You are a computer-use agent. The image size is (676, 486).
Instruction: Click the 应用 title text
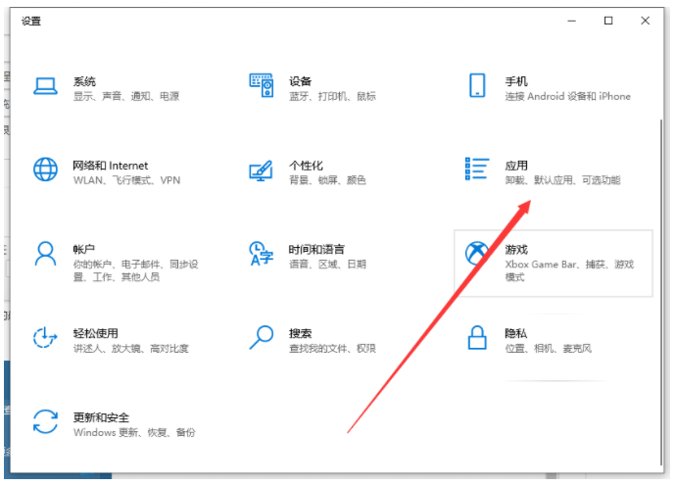point(516,166)
